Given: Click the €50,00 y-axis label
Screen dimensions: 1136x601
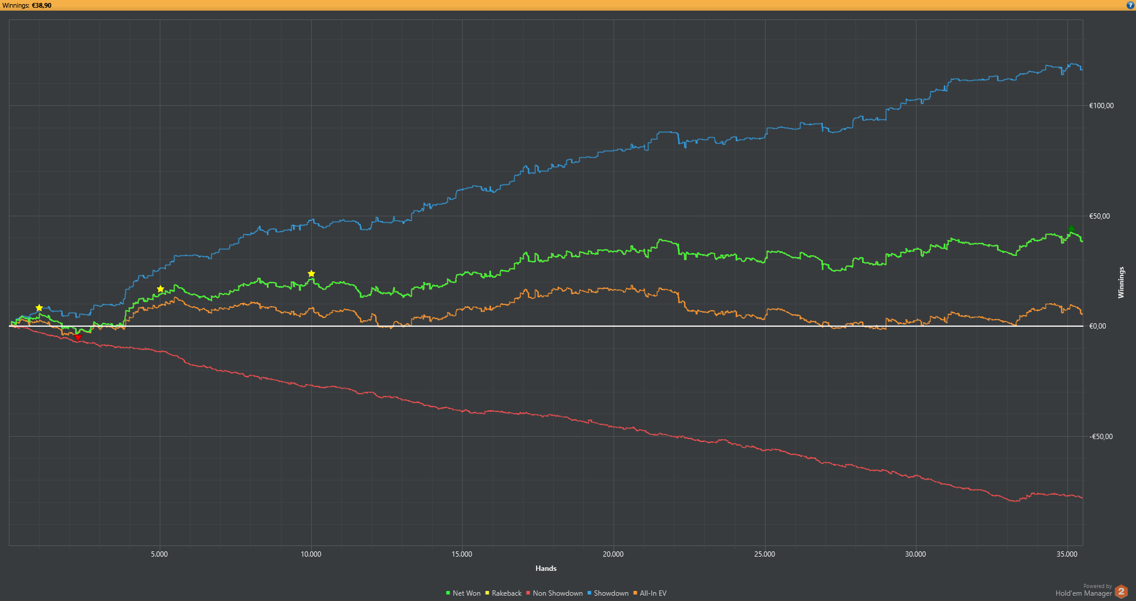Looking at the screenshot, I should coord(1100,216).
